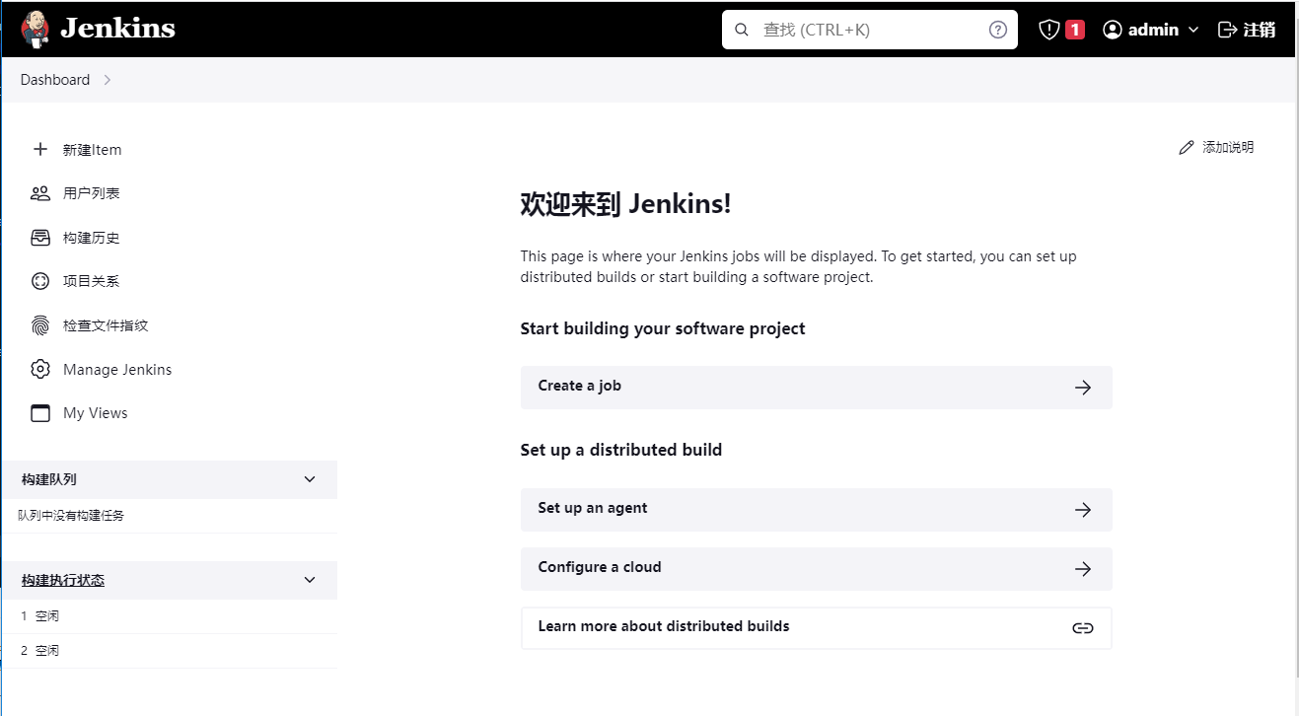This screenshot has width=1299, height=716.
Task: Open the admin account dropdown
Action: pos(1149,29)
